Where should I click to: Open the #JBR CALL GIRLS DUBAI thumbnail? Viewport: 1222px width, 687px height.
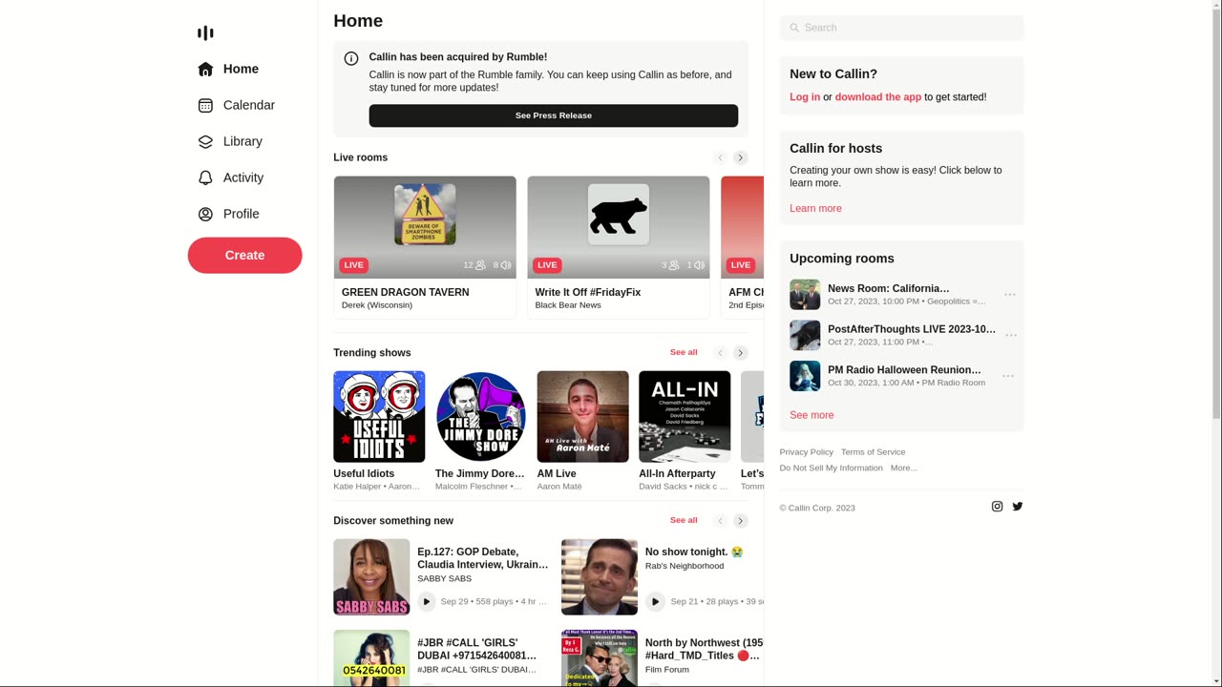(x=371, y=658)
